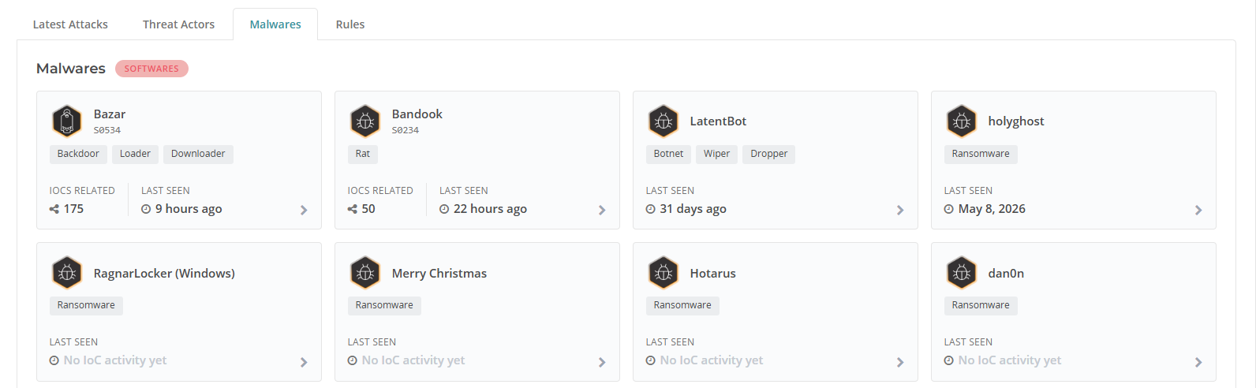
Task: Click the share icon beside Bazar's 175 IOCs
Action: (54, 209)
